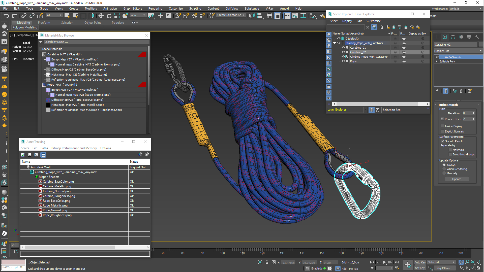
Task: Click the Zoom tool in viewport navigation
Action: pyautogui.click(x=461, y=262)
